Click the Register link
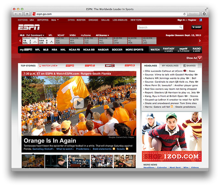 pos(192,20)
